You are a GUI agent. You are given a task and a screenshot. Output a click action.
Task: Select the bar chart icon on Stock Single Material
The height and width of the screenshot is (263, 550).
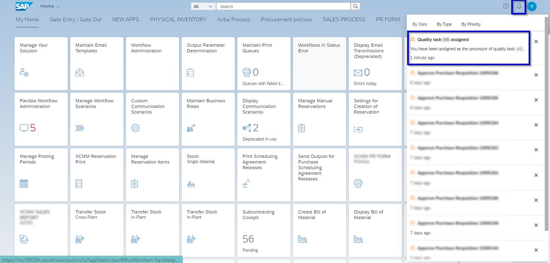(x=191, y=184)
